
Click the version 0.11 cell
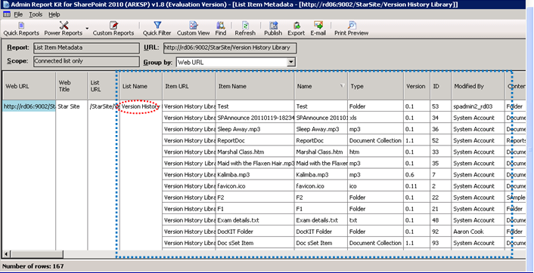[x=418, y=186]
